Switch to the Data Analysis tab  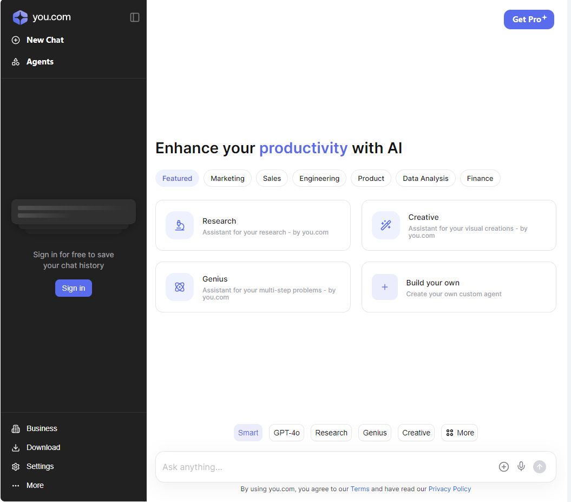425,178
